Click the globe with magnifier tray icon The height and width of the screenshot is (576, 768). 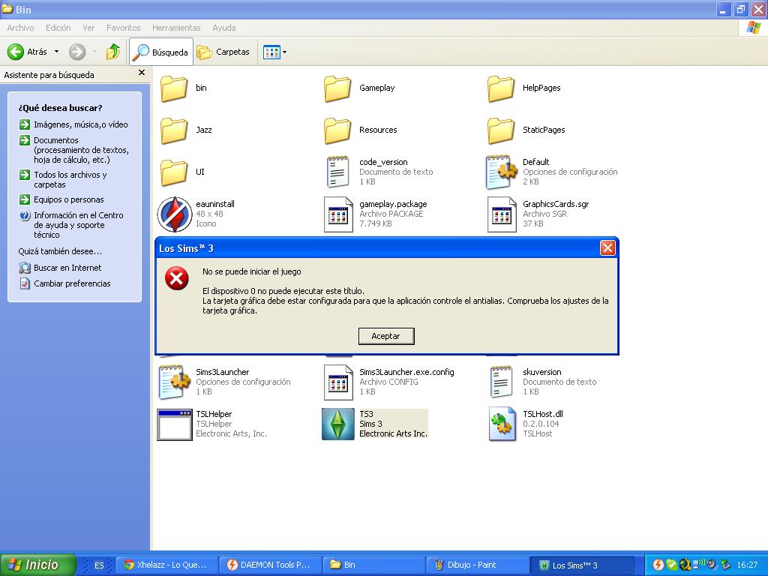pyautogui.click(x=685, y=565)
